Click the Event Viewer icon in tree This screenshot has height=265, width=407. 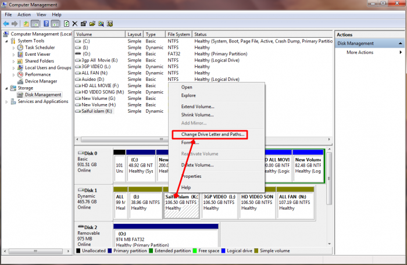(20, 54)
